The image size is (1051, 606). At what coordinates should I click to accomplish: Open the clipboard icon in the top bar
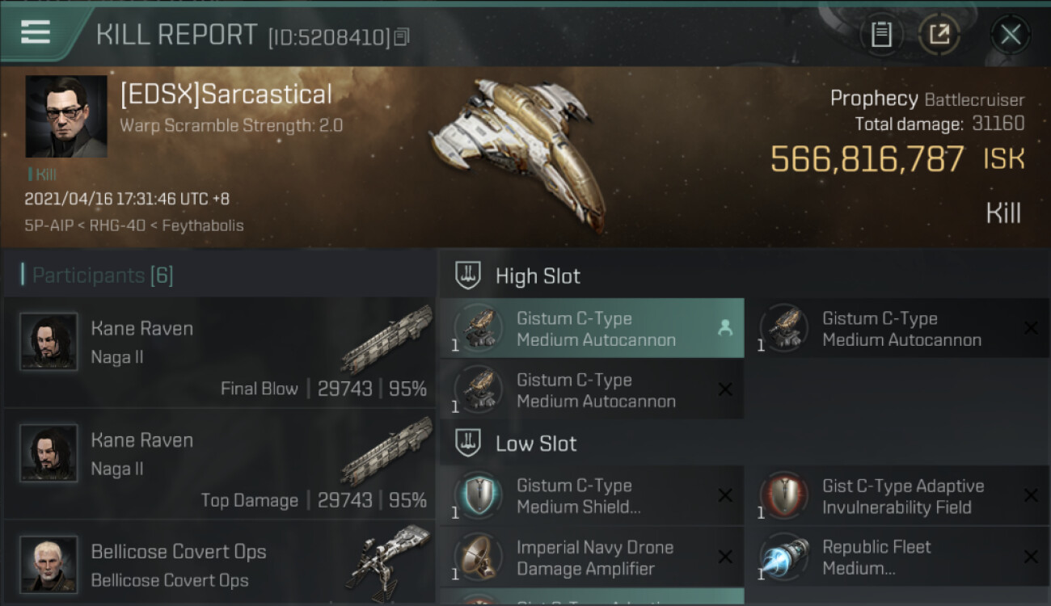pyautogui.click(x=881, y=35)
